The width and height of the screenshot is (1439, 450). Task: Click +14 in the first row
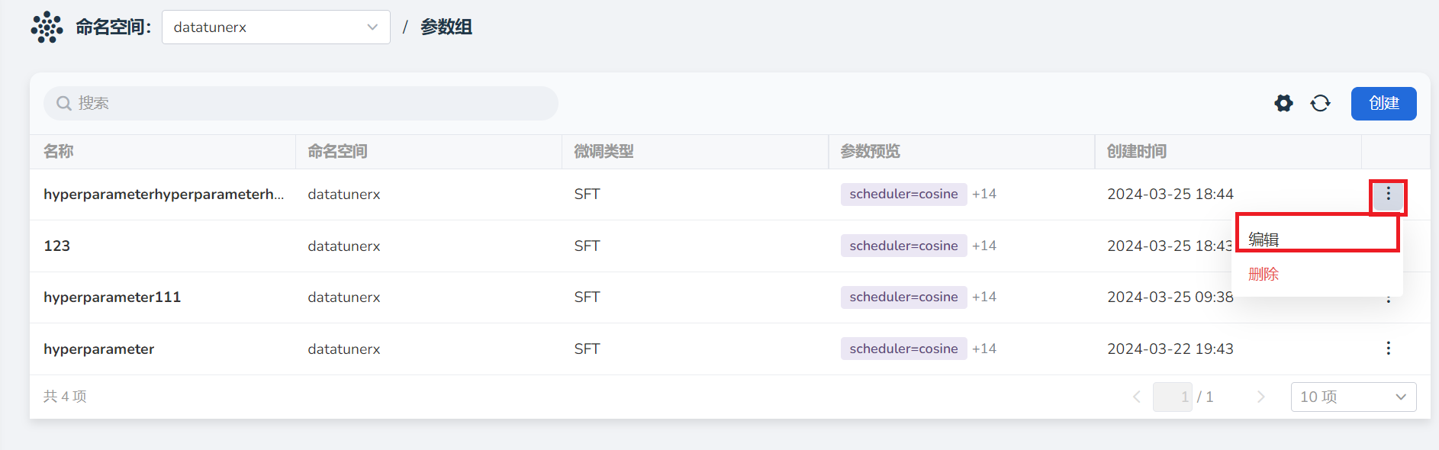984,194
